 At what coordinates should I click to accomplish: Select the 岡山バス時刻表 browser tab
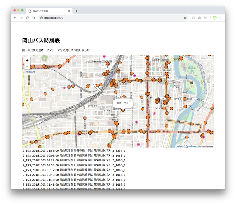[49, 11]
